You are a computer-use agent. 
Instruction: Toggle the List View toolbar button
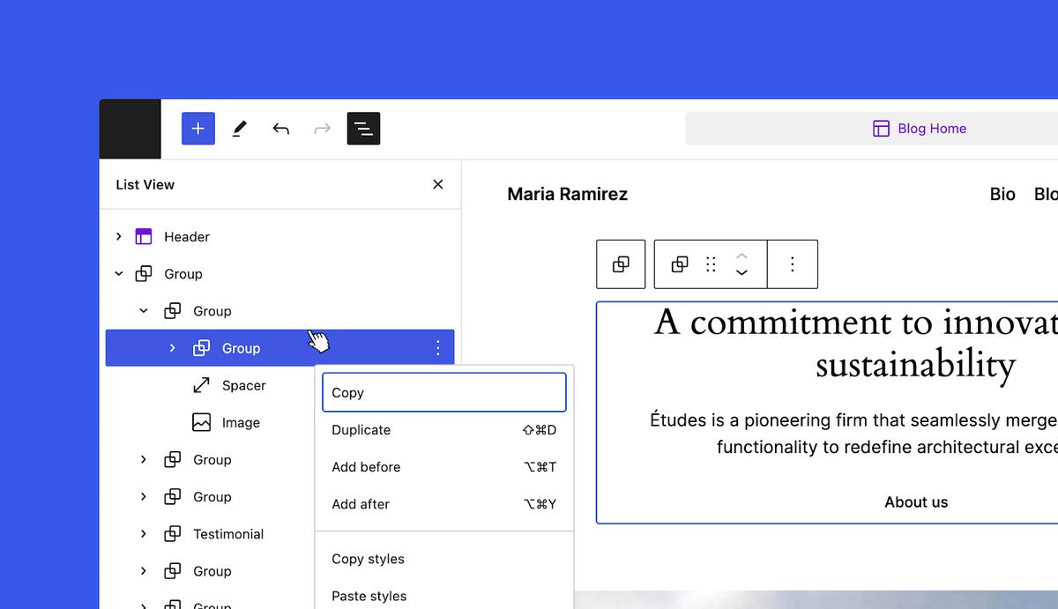point(363,129)
